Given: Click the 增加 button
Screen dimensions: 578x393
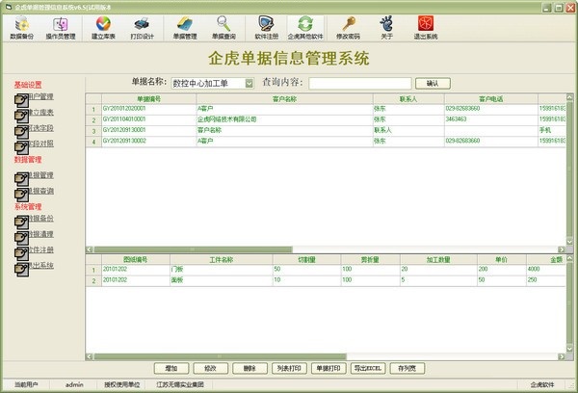Looking at the screenshot, I should point(171,368).
